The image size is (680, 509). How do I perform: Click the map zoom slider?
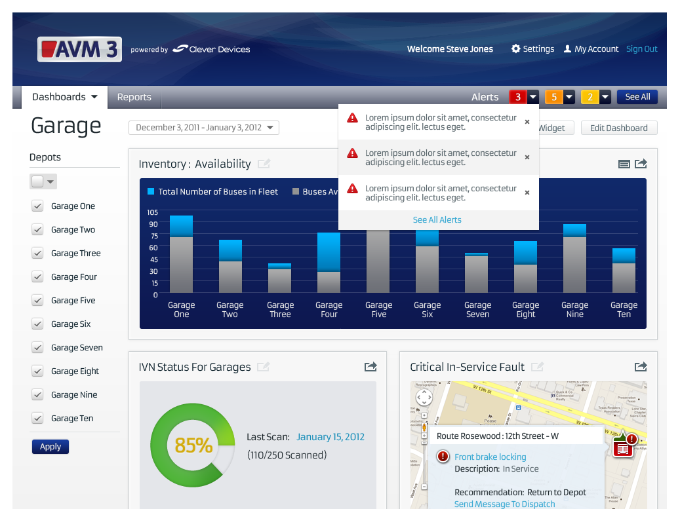[x=424, y=451]
